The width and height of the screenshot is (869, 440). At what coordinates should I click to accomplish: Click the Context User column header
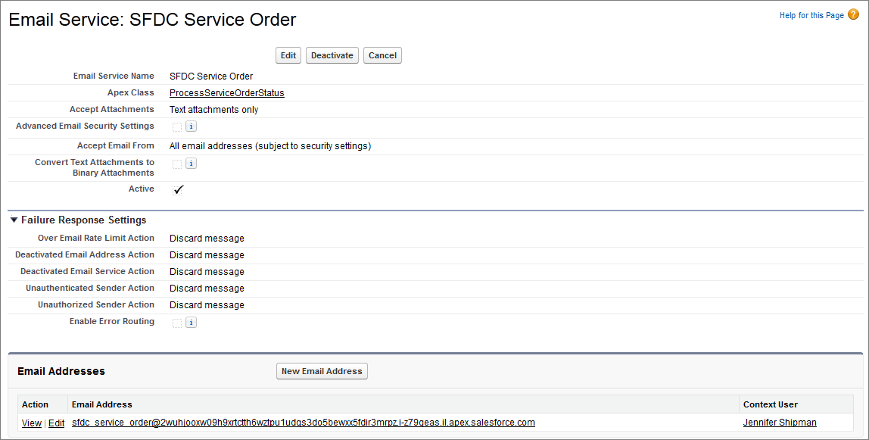pyautogui.click(x=771, y=404)
